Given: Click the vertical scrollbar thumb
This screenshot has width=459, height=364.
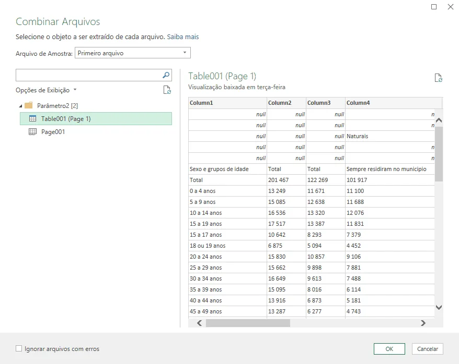Looking at the screenshot, I should (439, 154).
